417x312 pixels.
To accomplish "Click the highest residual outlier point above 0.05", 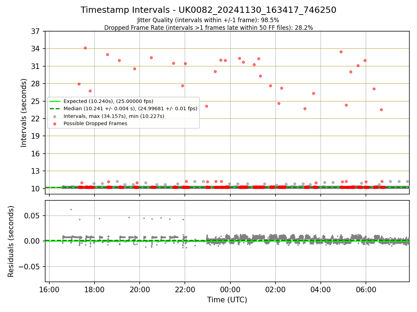I will tap(71, 209).
